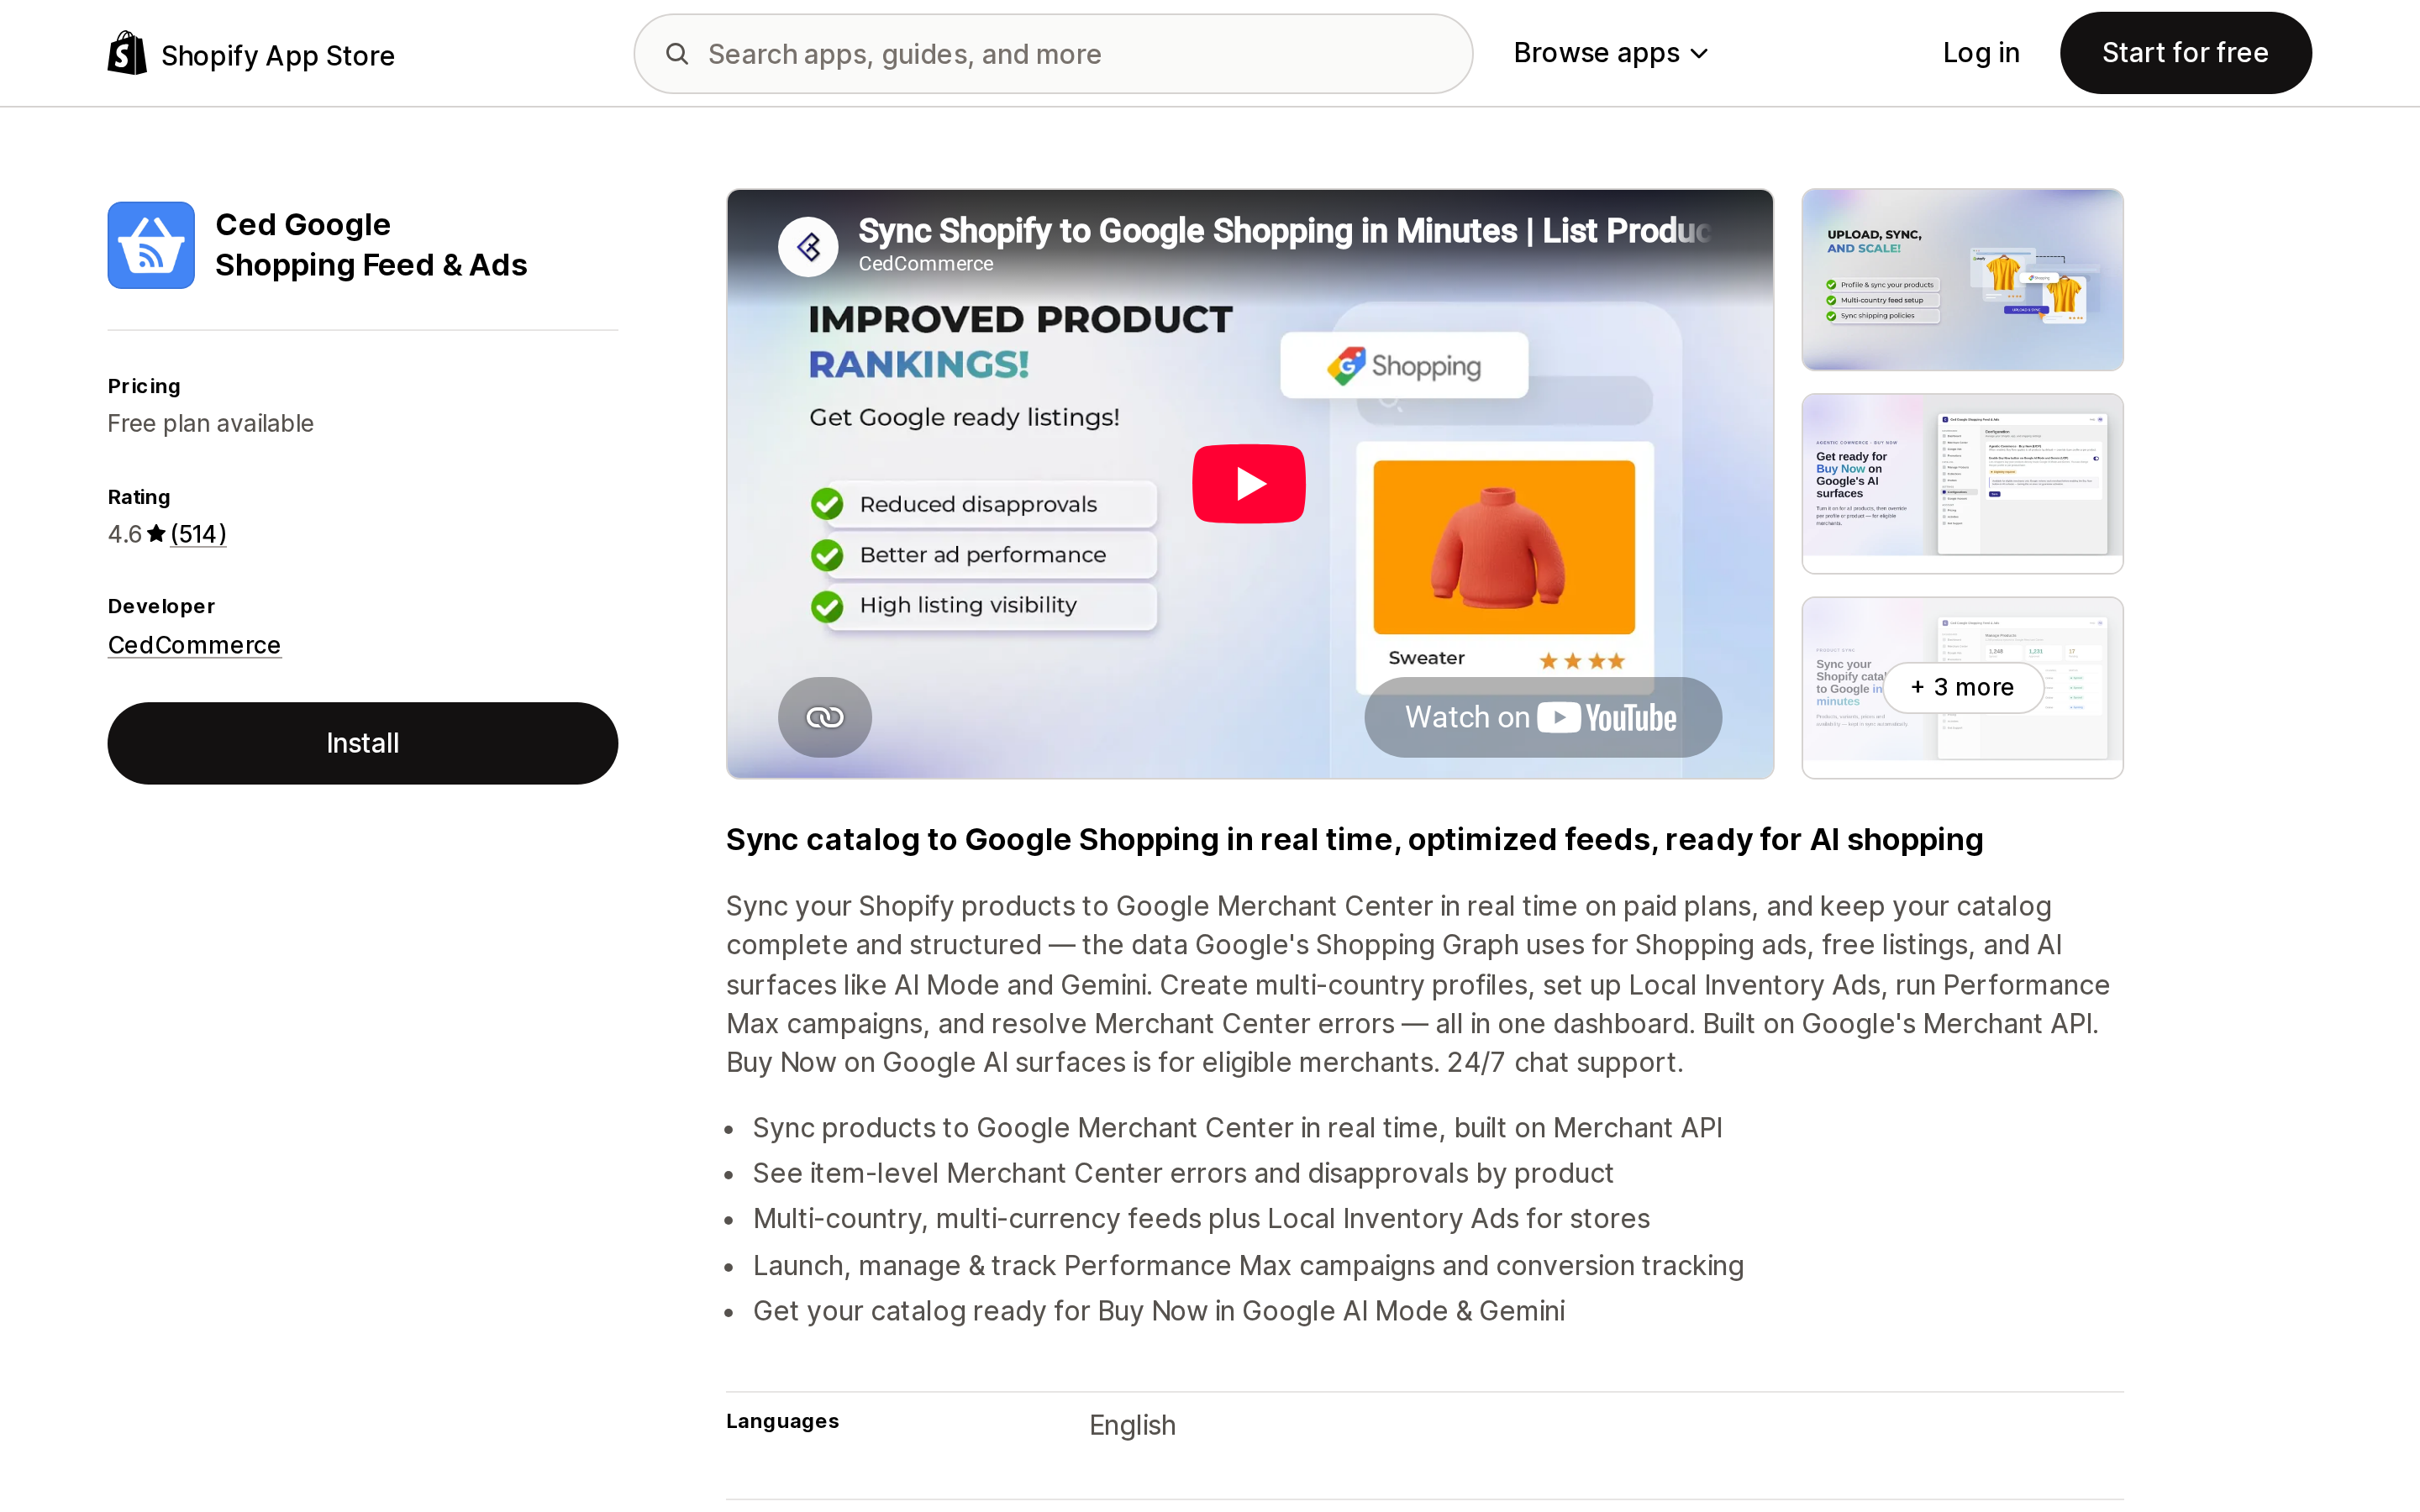Play the YouTube video
The image size is (2420, 1512).
click(1248, 484)
